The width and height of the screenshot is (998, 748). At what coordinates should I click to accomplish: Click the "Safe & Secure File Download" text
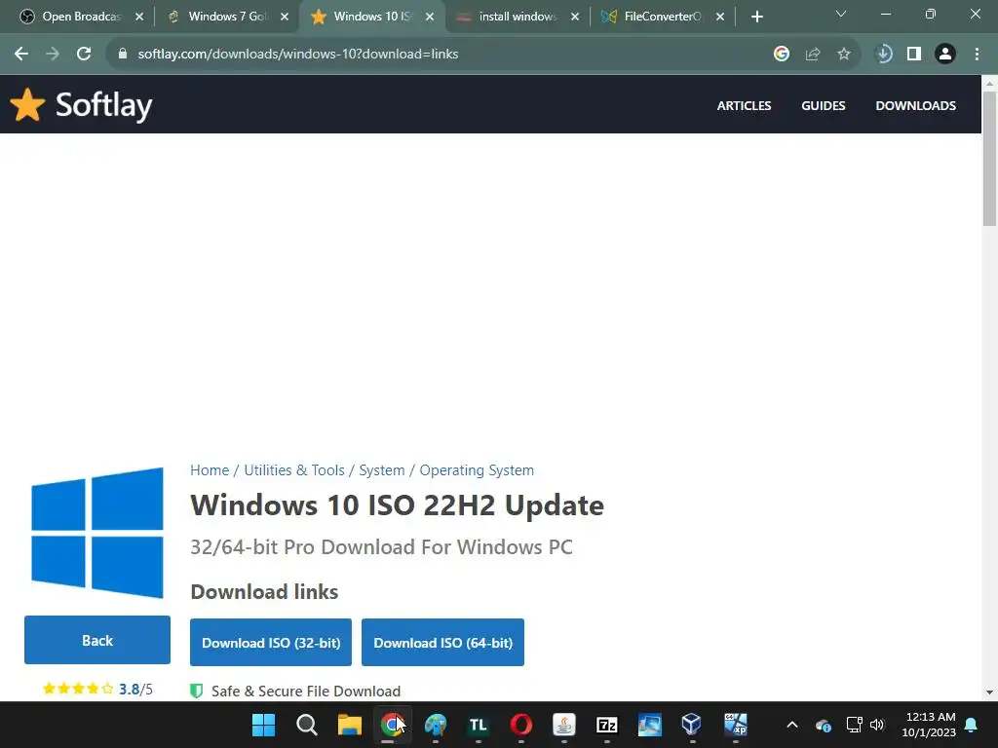306,691
